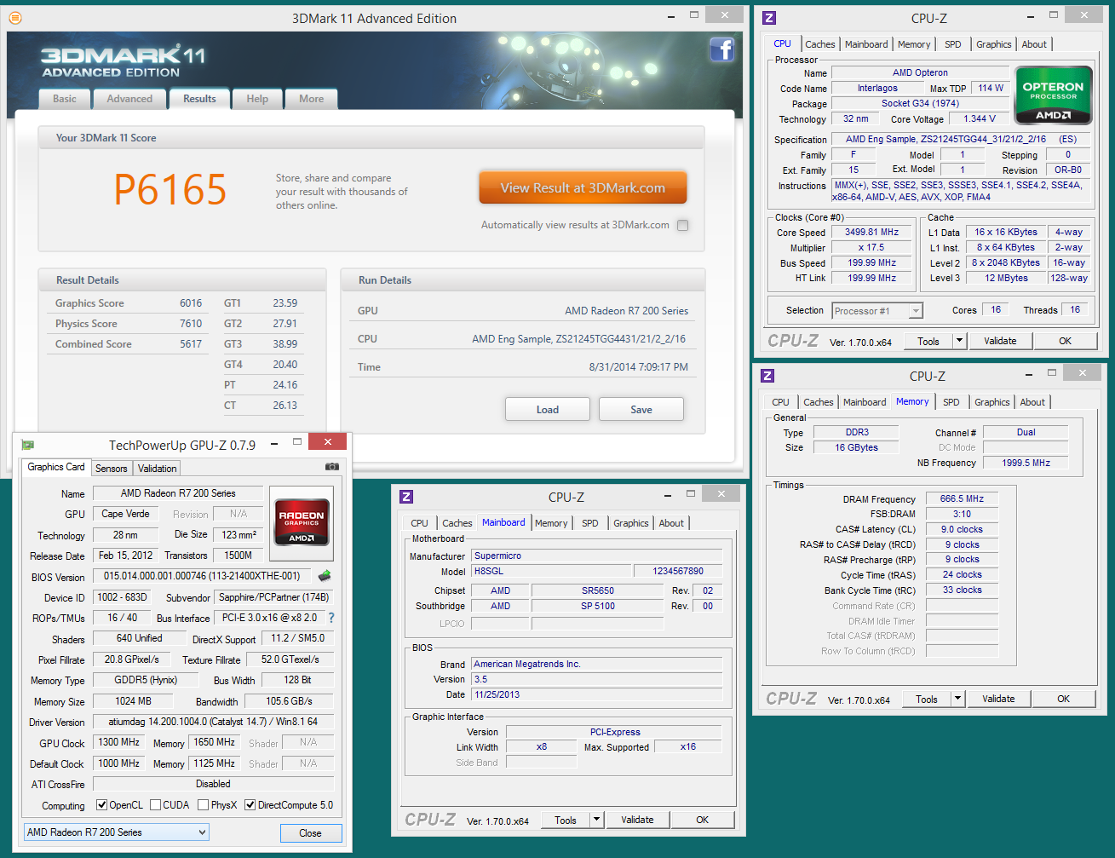Click the NB Frequency 1999.5 MHz value
Screen dimensions: 1115x858
(1026, 463)
